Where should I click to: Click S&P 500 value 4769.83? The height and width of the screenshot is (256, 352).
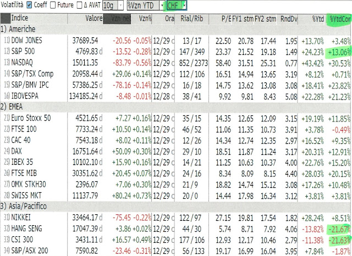87,52
